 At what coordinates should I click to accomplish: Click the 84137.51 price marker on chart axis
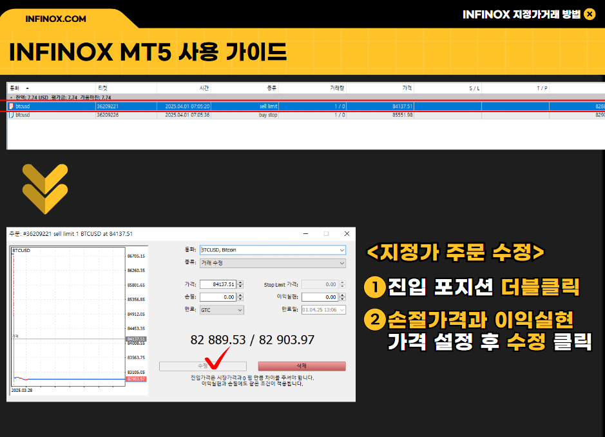pyautogui.click(x=136, y=339)
